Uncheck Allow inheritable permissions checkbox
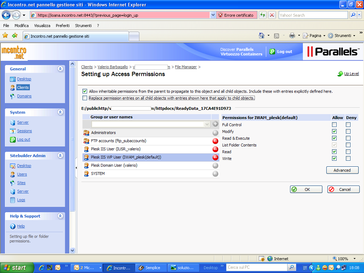 point(85,91)
